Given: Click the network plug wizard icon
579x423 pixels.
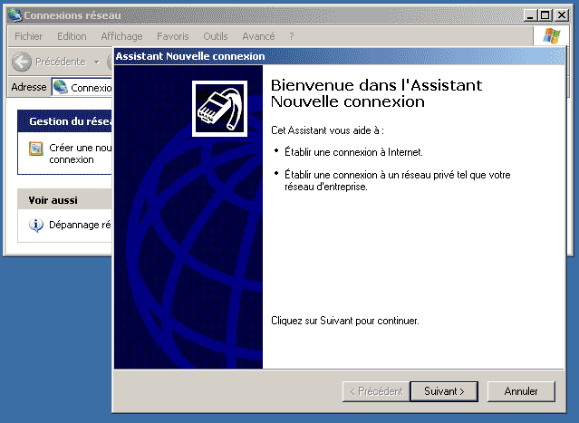Looking at the screenshot, I should click(219, 109).
